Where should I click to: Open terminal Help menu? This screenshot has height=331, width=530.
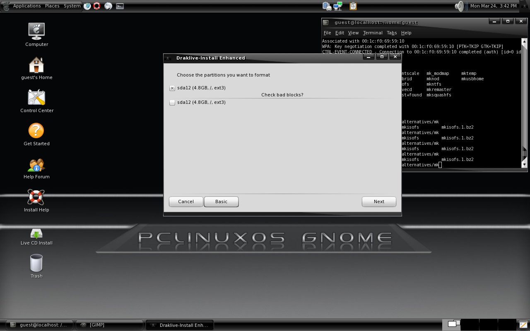click(406, 33)
